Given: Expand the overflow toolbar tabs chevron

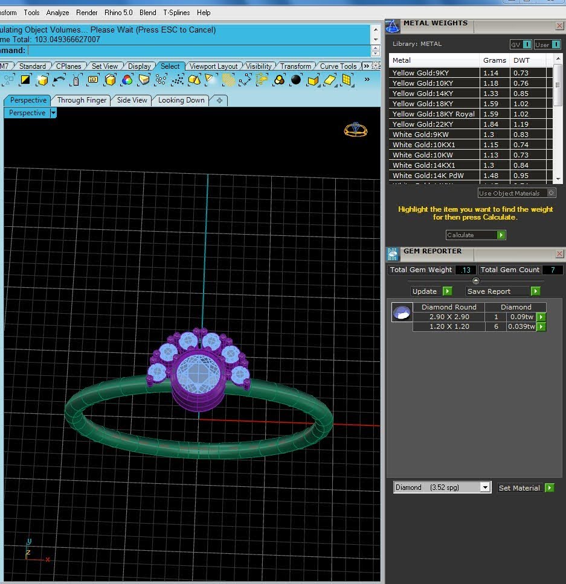Looking at the screenshot, I should (366, 66).
